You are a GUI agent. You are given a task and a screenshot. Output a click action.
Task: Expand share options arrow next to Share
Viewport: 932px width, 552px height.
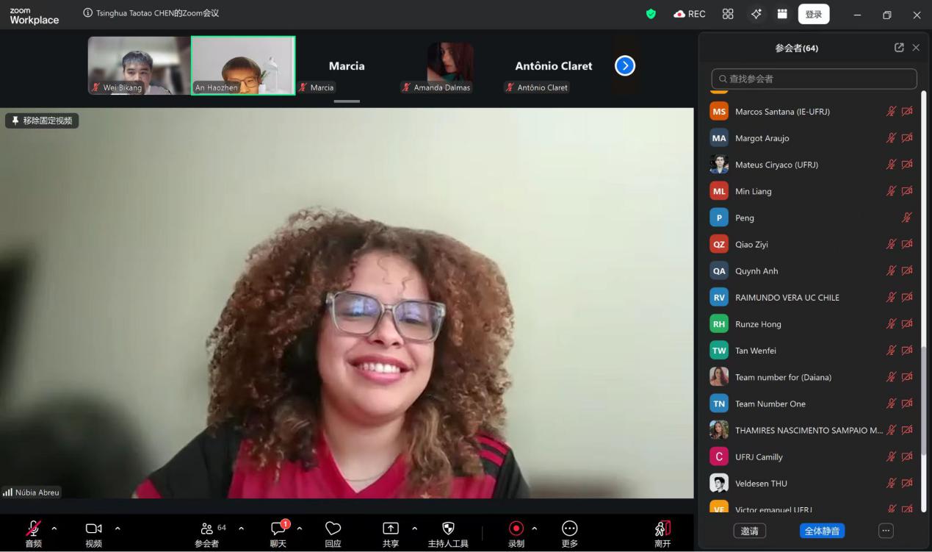(x=414, y=528)
